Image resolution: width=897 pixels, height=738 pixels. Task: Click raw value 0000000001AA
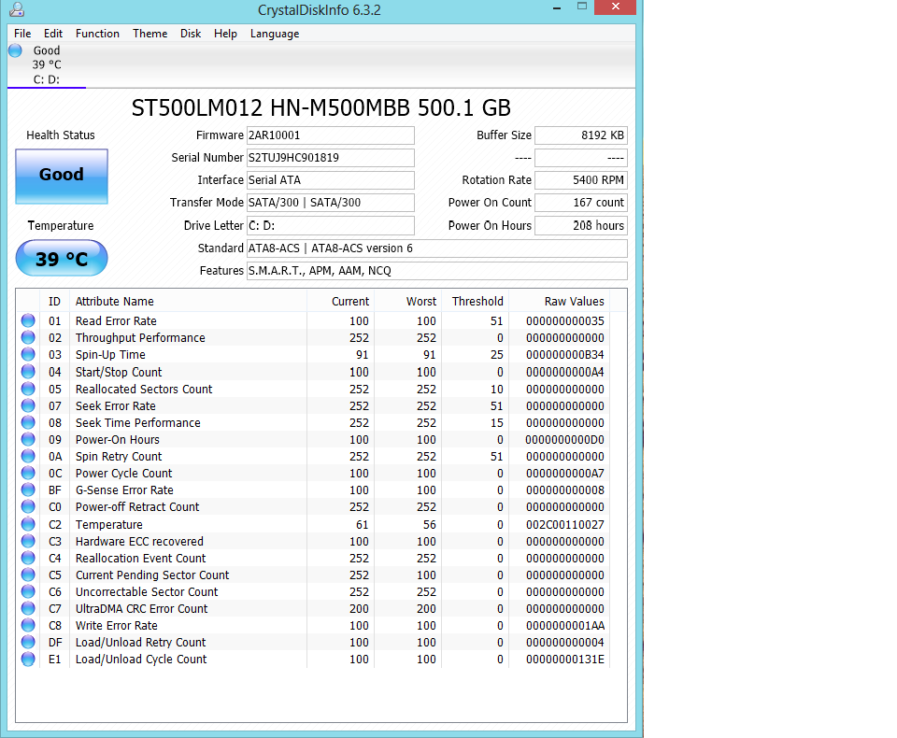[565, 626]
